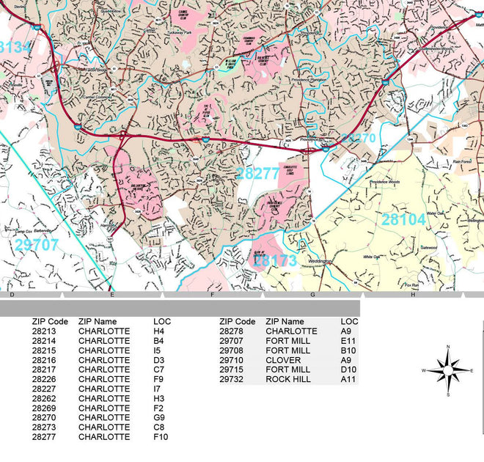Screen dimensions: 484x462
Task: Click the 28104 ZIP label on the map
Action: (403, 219)
